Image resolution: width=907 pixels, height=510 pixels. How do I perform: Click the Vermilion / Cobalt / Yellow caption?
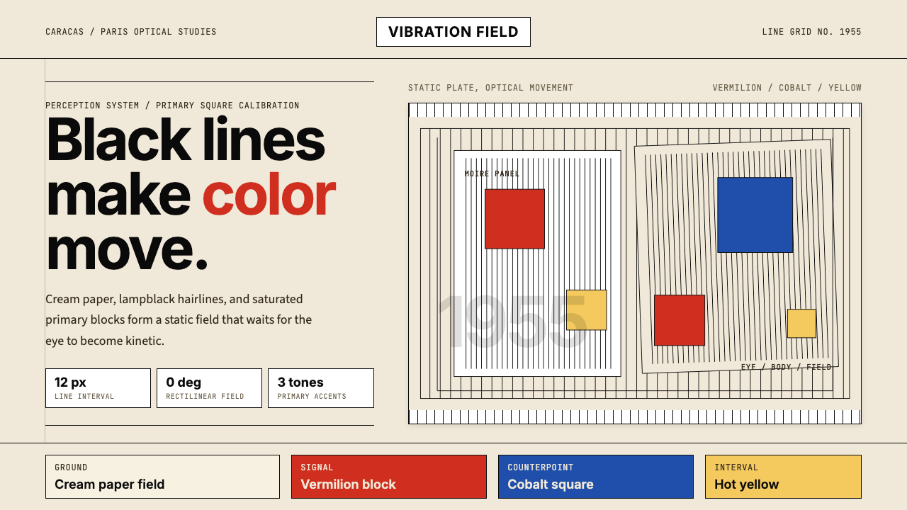point(787,88)
